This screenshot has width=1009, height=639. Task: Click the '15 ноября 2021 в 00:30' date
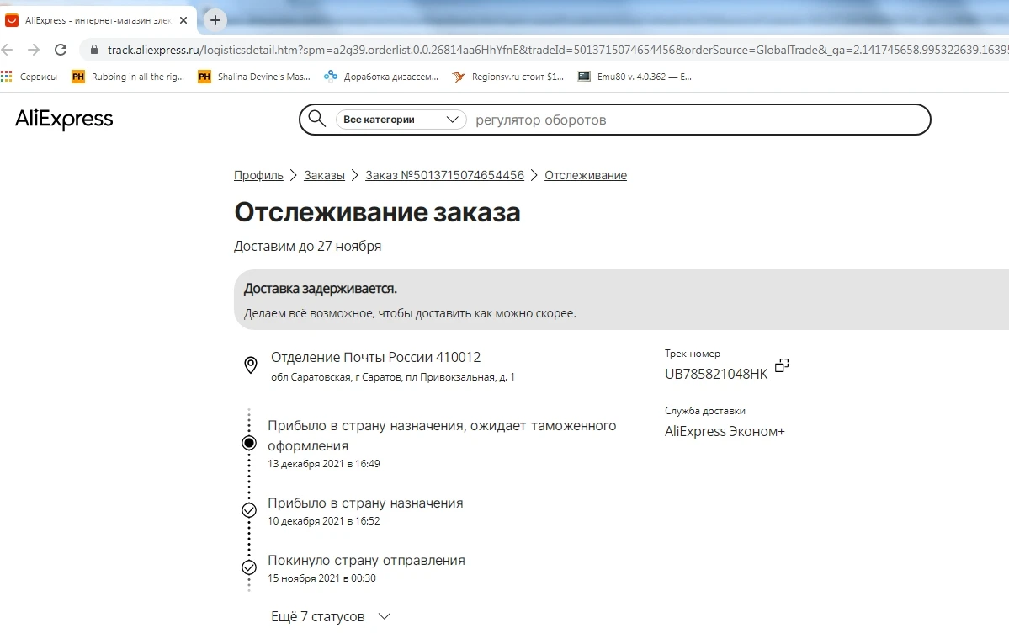pos(321,578)
